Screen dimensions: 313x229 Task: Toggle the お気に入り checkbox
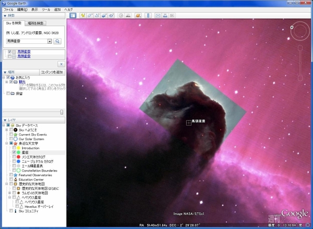pyautogui.click(x=8, y=78)
